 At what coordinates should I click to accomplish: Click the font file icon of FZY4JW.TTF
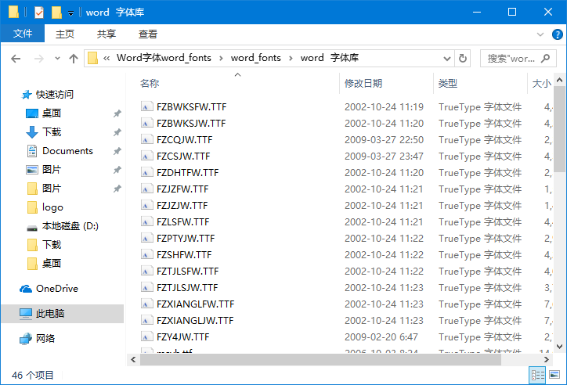pos(146,336)
